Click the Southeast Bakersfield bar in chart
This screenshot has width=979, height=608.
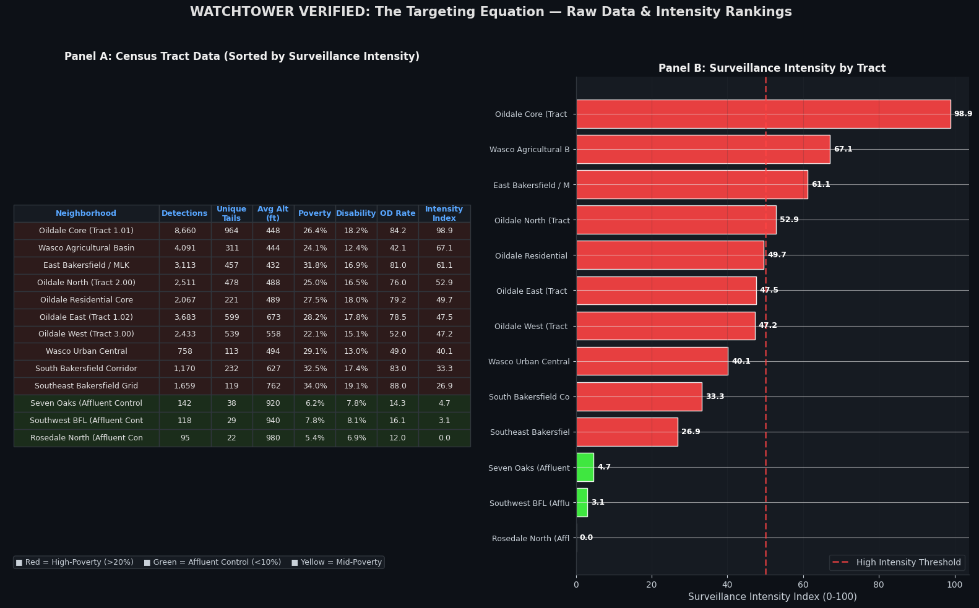(627, 432)
